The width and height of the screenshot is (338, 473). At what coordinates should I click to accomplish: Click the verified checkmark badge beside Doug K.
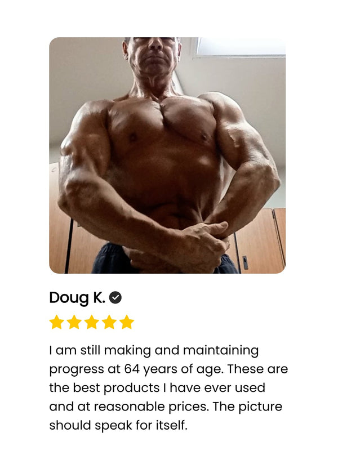click(115, 298)
